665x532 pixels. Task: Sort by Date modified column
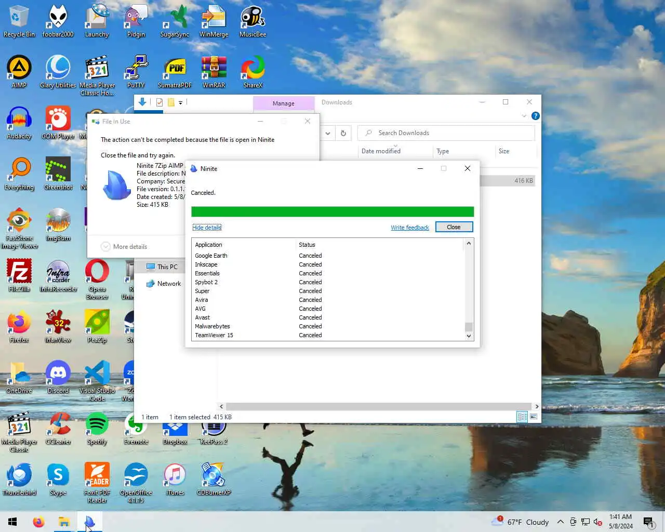381,151
